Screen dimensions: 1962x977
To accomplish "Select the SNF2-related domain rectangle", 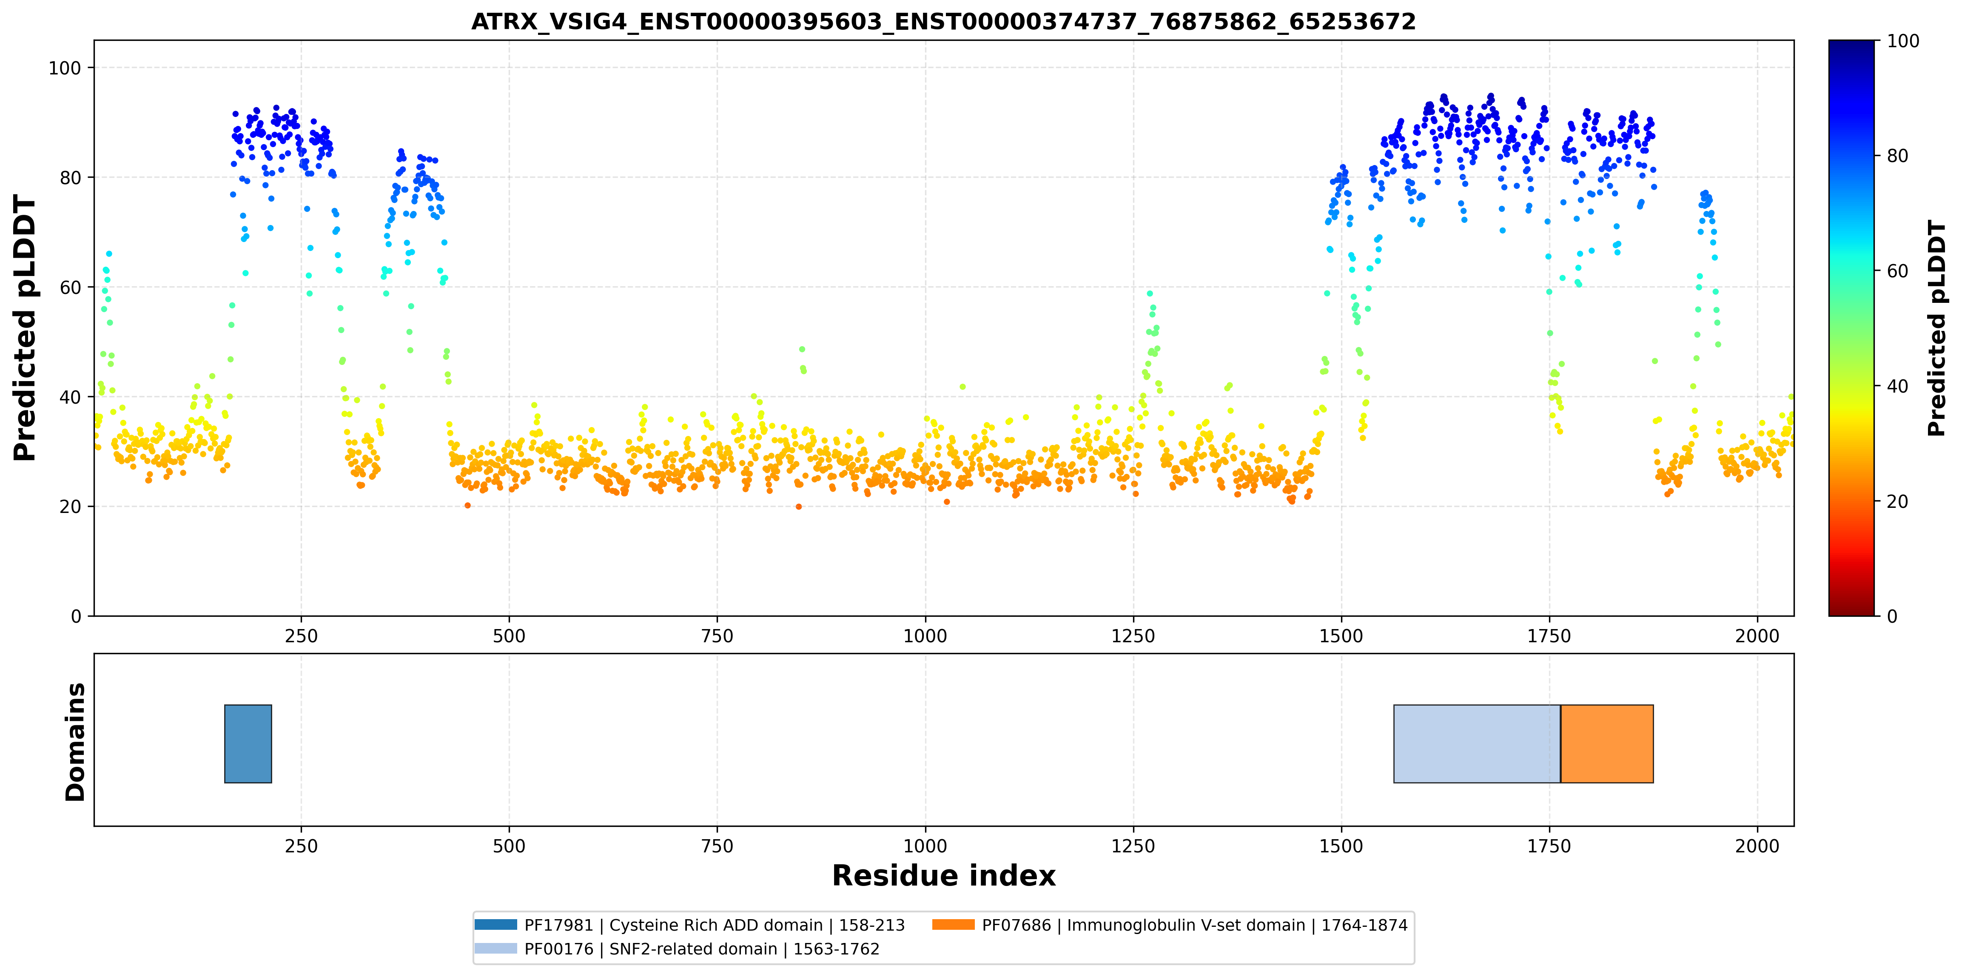I will pos(1477,743).
